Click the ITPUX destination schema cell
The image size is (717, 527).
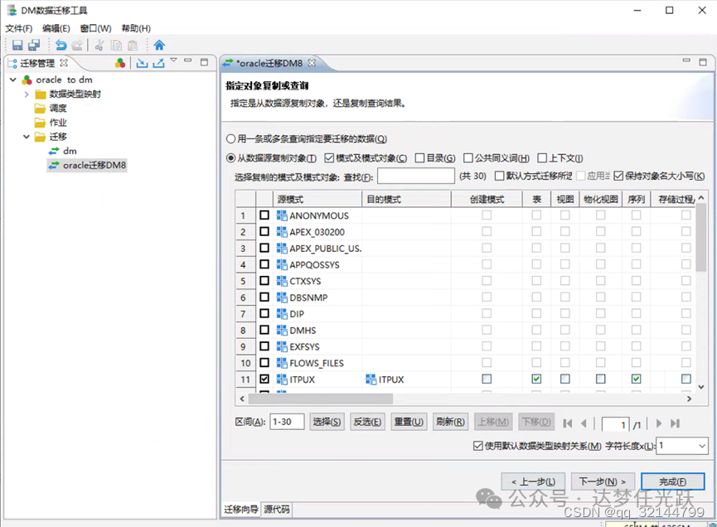406,380
